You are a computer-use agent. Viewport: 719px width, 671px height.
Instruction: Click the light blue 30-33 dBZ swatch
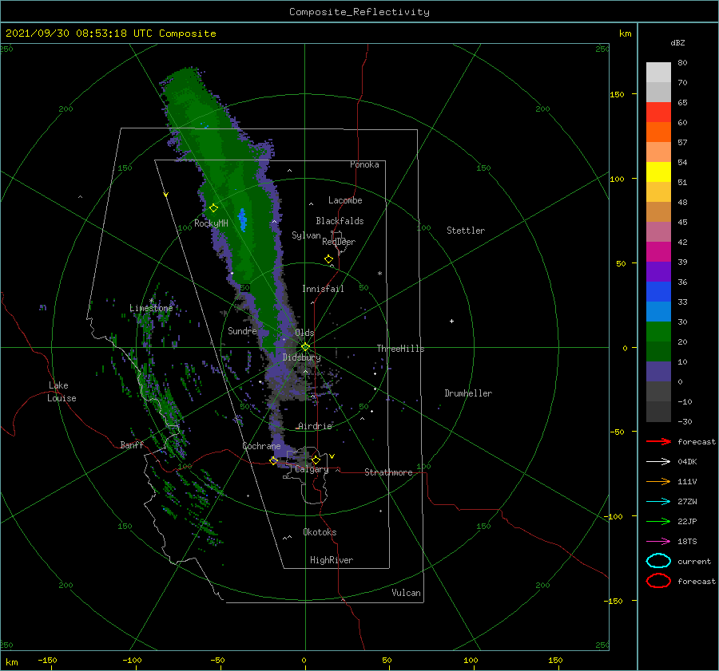click(x=658, y=312)
